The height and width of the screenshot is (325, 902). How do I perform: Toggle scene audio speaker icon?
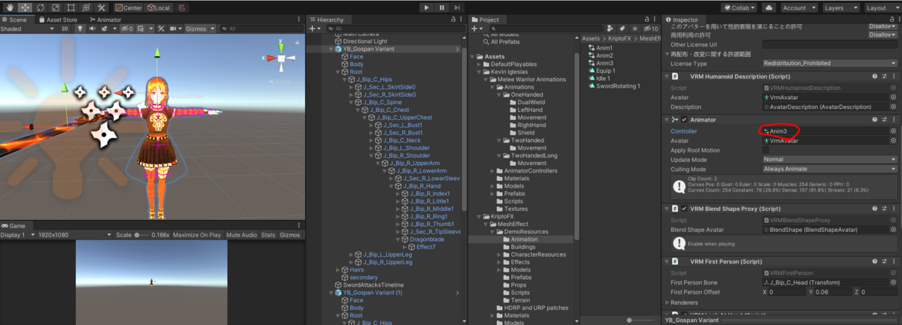click(92, 29)
